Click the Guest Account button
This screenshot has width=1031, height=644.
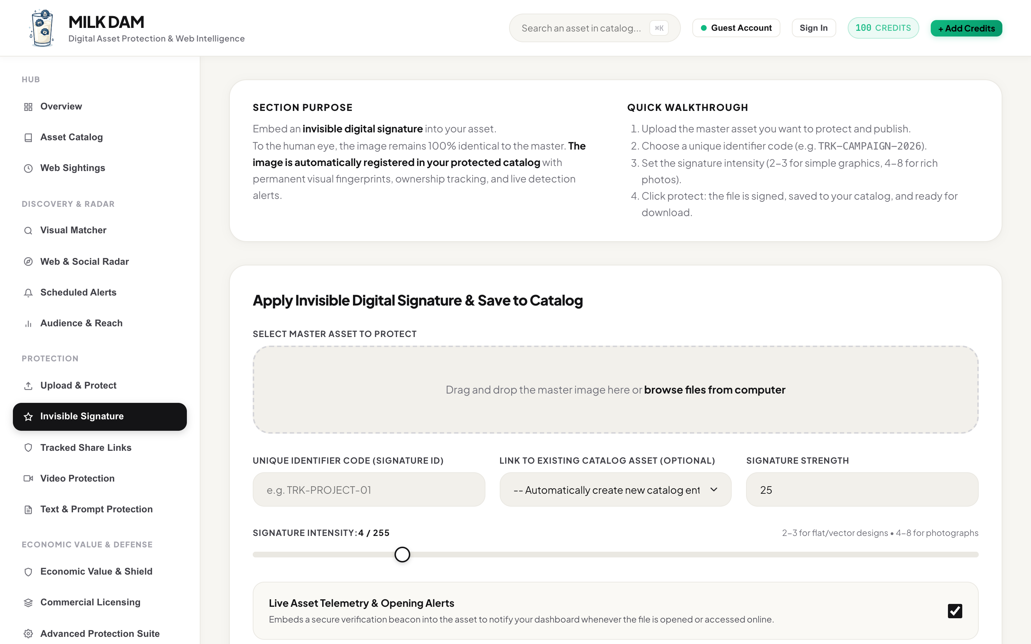click(736, 28)
